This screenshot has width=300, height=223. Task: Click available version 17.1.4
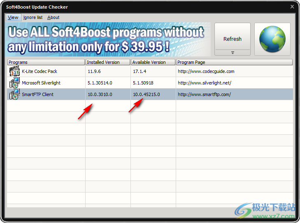click(140, 71)
